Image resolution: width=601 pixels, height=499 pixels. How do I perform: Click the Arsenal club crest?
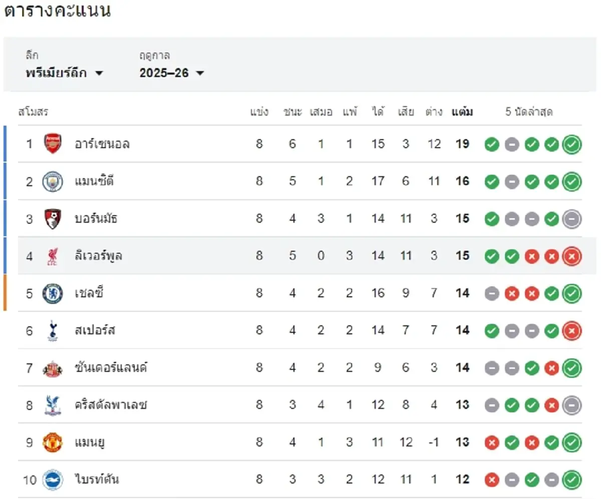53,144
